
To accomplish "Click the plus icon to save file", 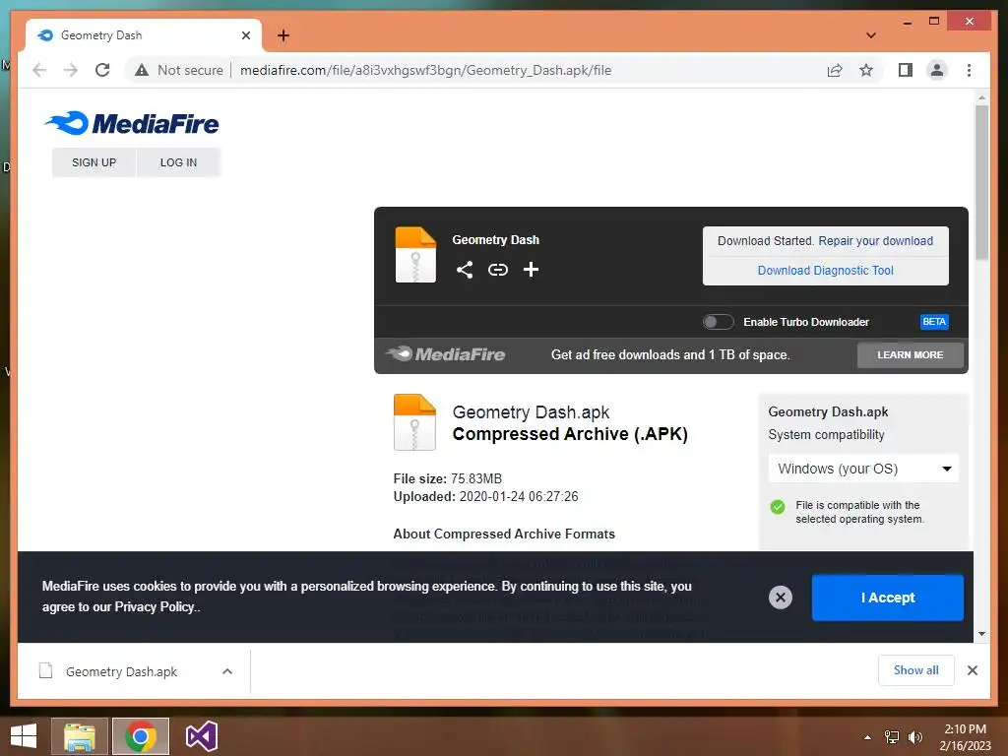I will (531, 270).
